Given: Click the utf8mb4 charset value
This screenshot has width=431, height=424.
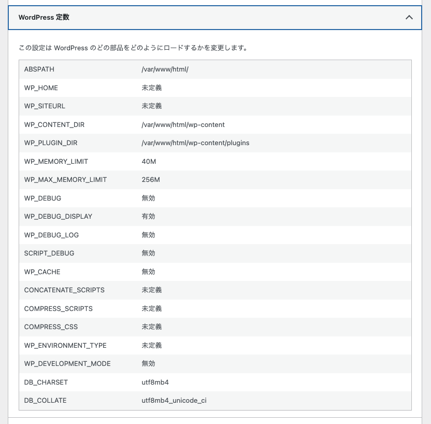Looking at the screenshot, I should click(155, 383).
